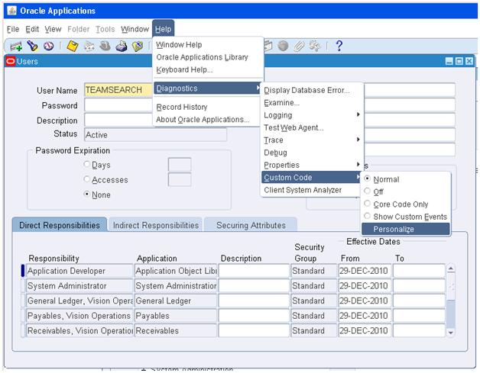Expand the Trace submenu

[312, 140]
